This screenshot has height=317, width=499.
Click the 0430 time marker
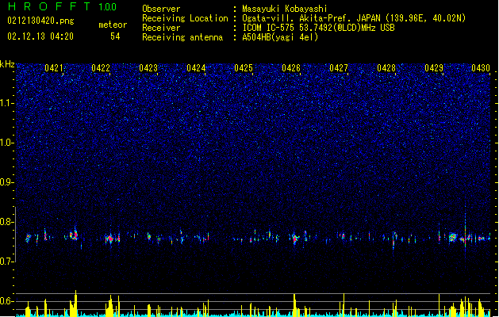(481, 68)
